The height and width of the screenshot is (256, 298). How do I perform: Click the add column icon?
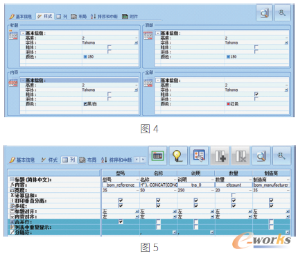220,156
